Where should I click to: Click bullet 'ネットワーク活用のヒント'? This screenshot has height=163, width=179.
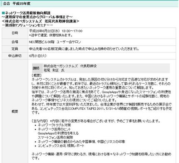(54, 129)
